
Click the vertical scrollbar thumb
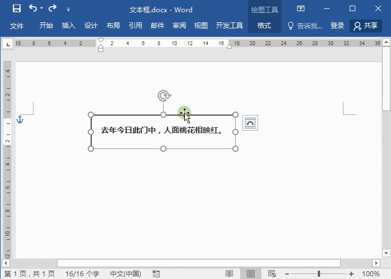pyautogui.click(x=386, y=78)
